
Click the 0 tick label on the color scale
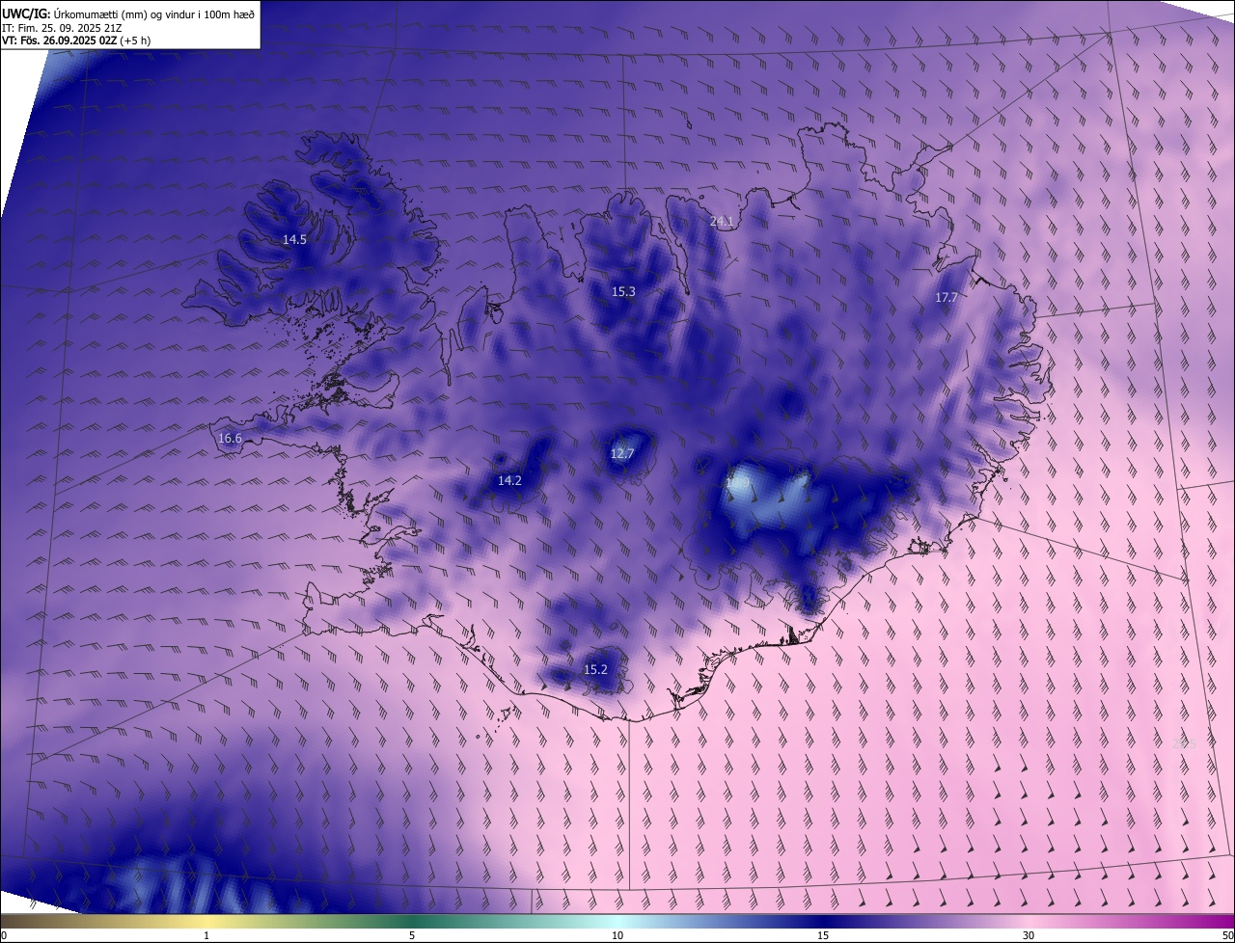pos(4,935)
